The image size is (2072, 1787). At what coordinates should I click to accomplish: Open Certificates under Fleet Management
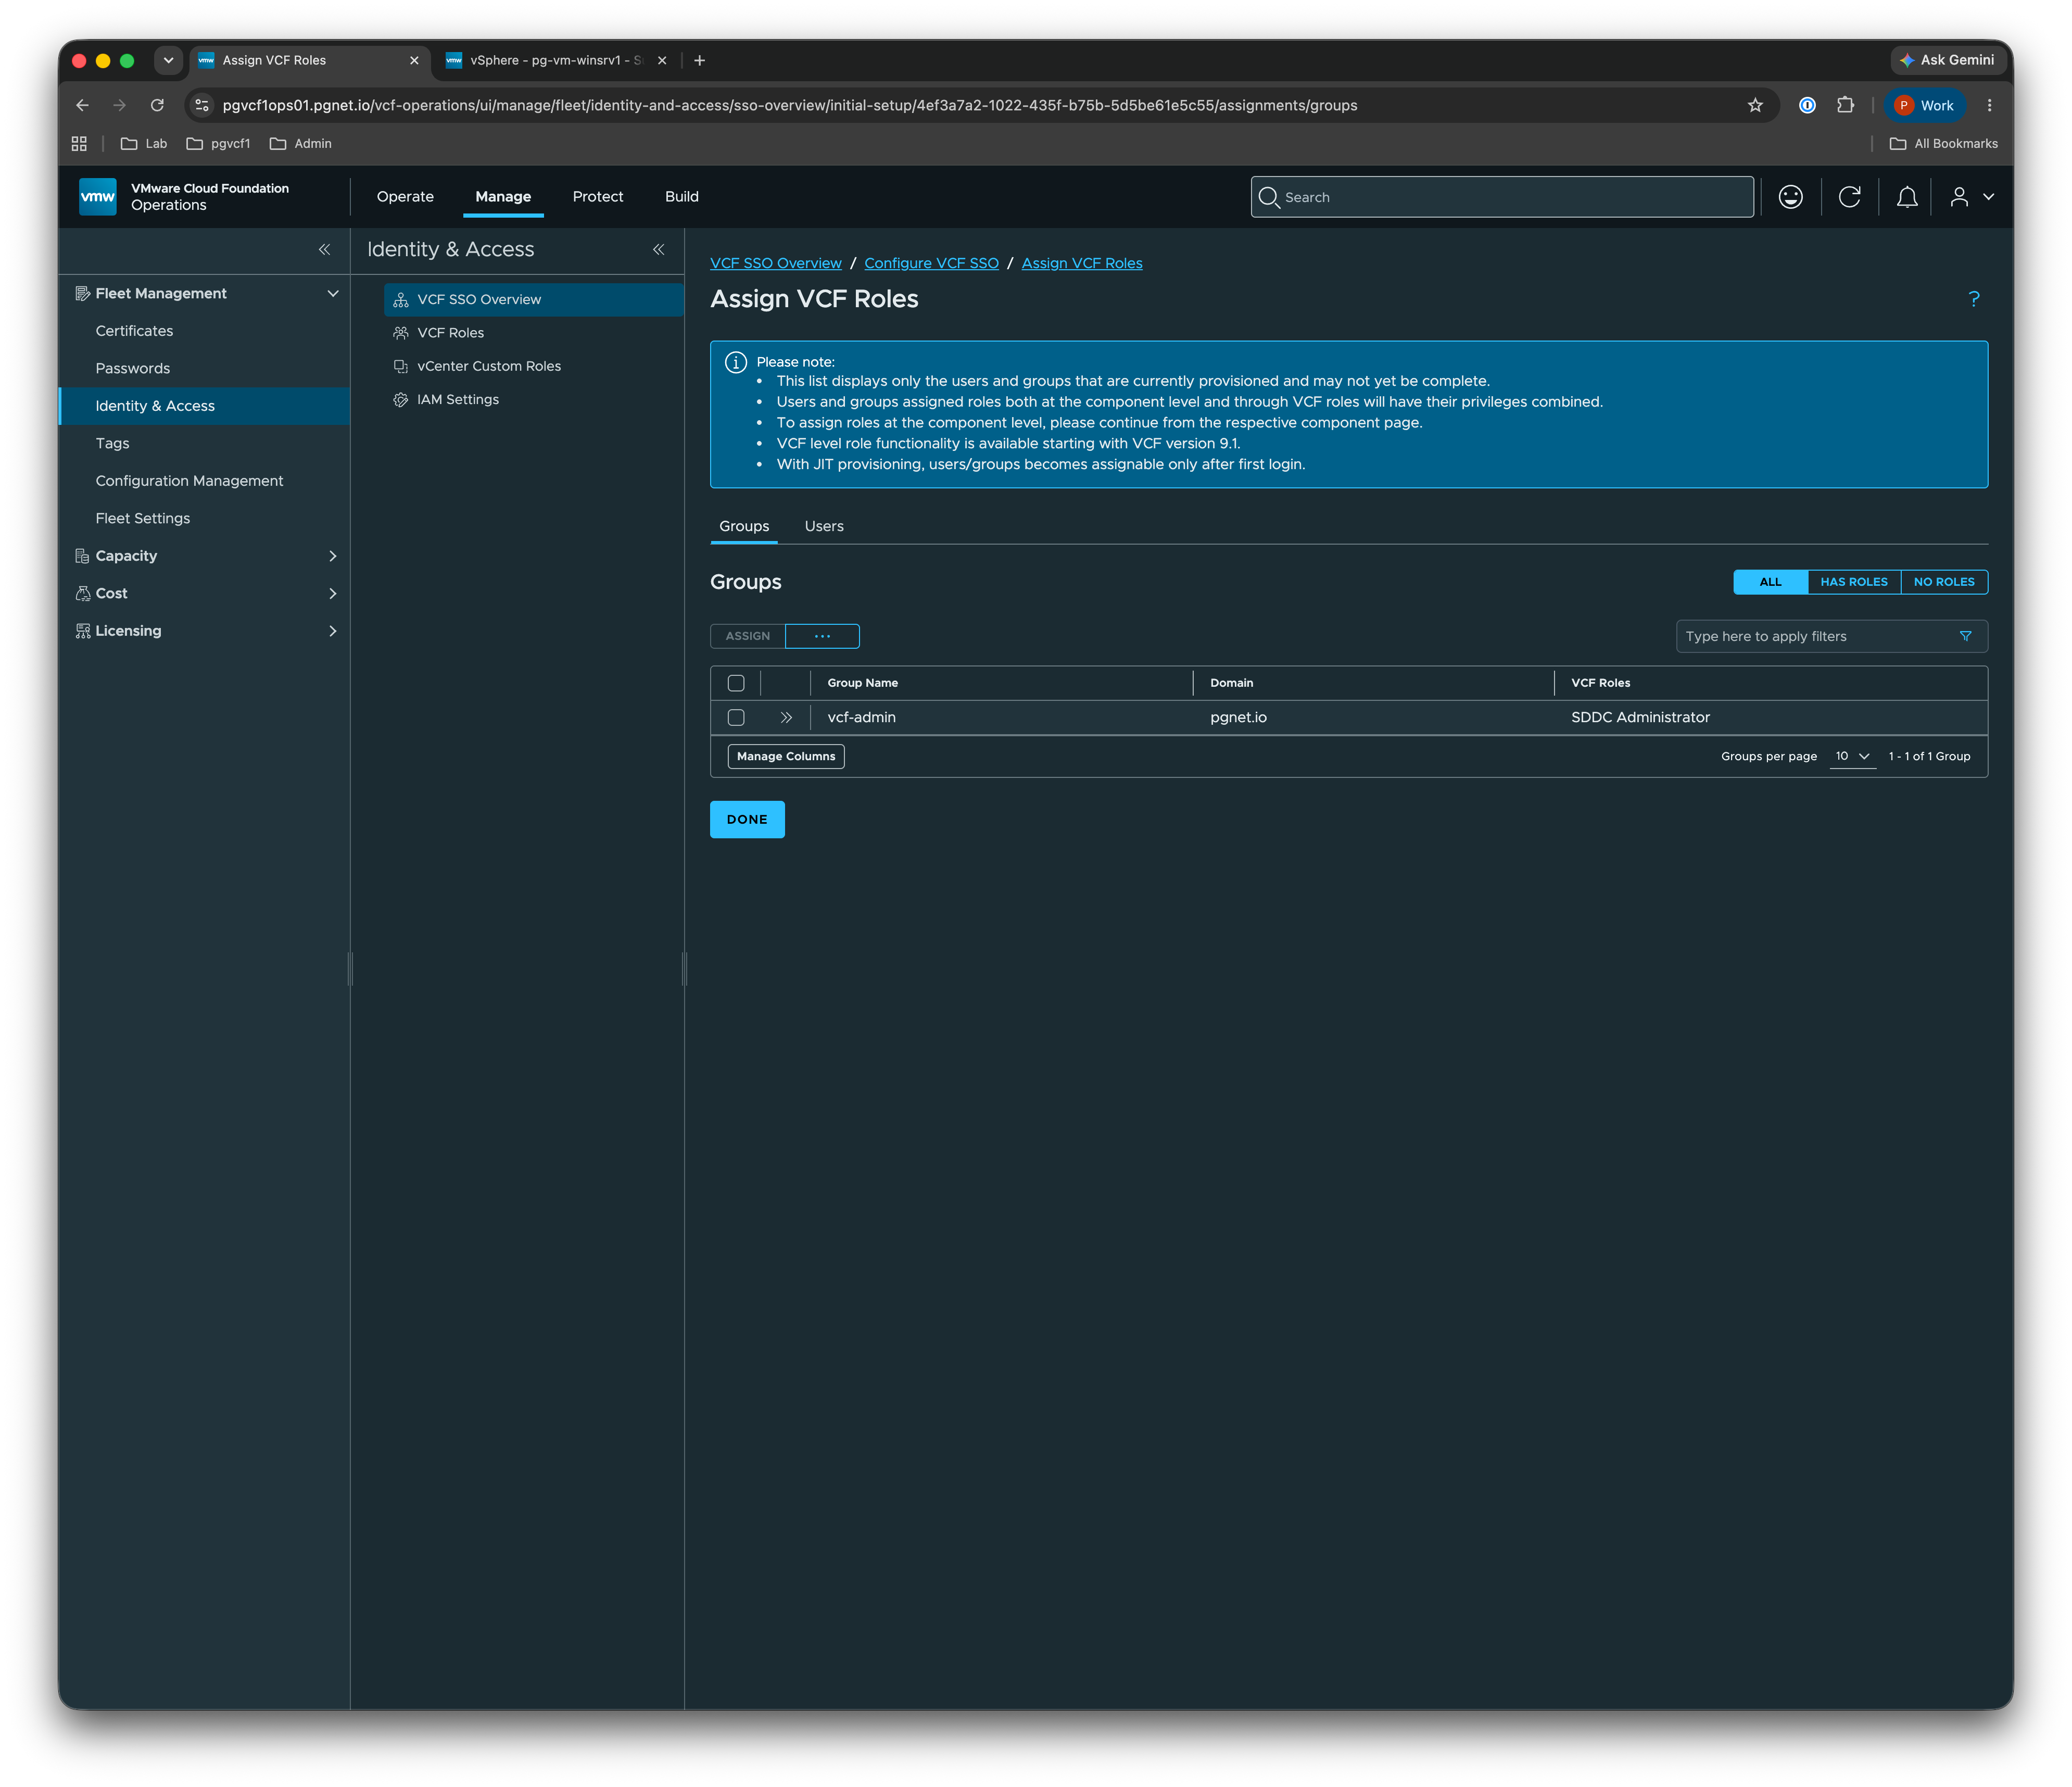134,331
